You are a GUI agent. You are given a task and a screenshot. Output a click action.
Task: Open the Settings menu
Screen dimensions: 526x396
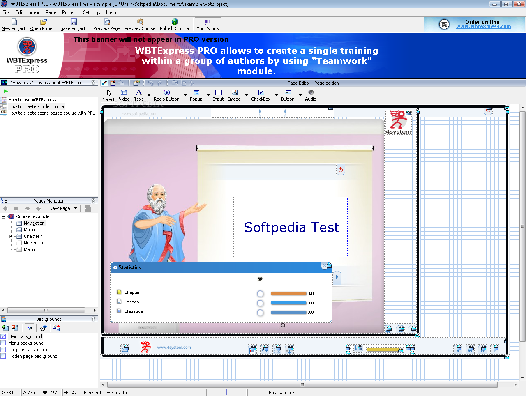click(x=92, y=12)
